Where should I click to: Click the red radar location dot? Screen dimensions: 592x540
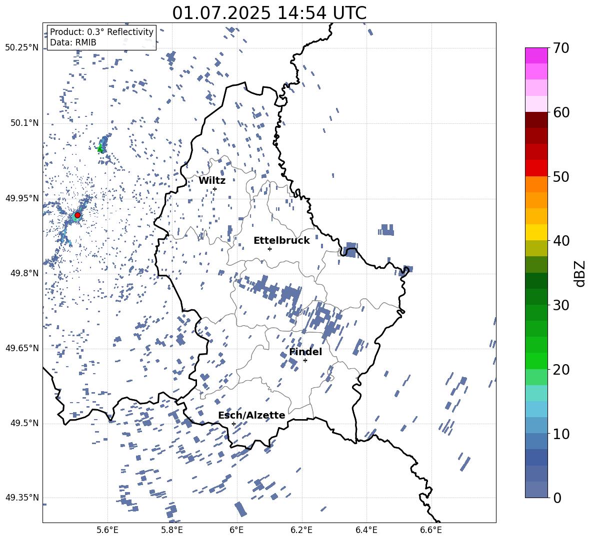[x=77, y=215]
